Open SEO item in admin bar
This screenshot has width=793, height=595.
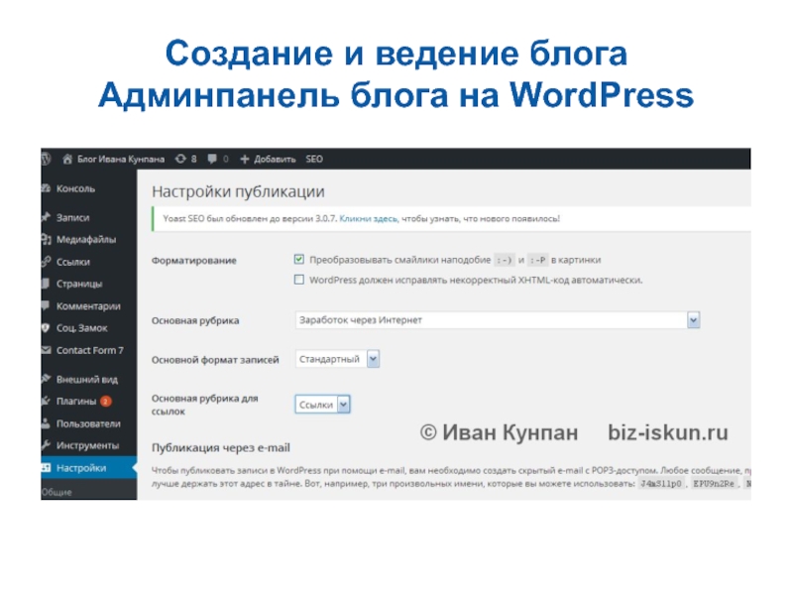click(x=314, y=159)
